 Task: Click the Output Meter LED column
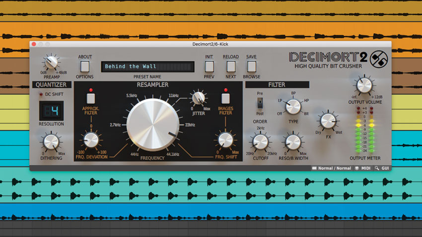click(365, 129)
